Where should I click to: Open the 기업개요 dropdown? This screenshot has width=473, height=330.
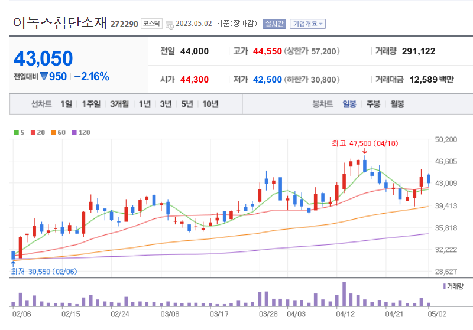307,24
